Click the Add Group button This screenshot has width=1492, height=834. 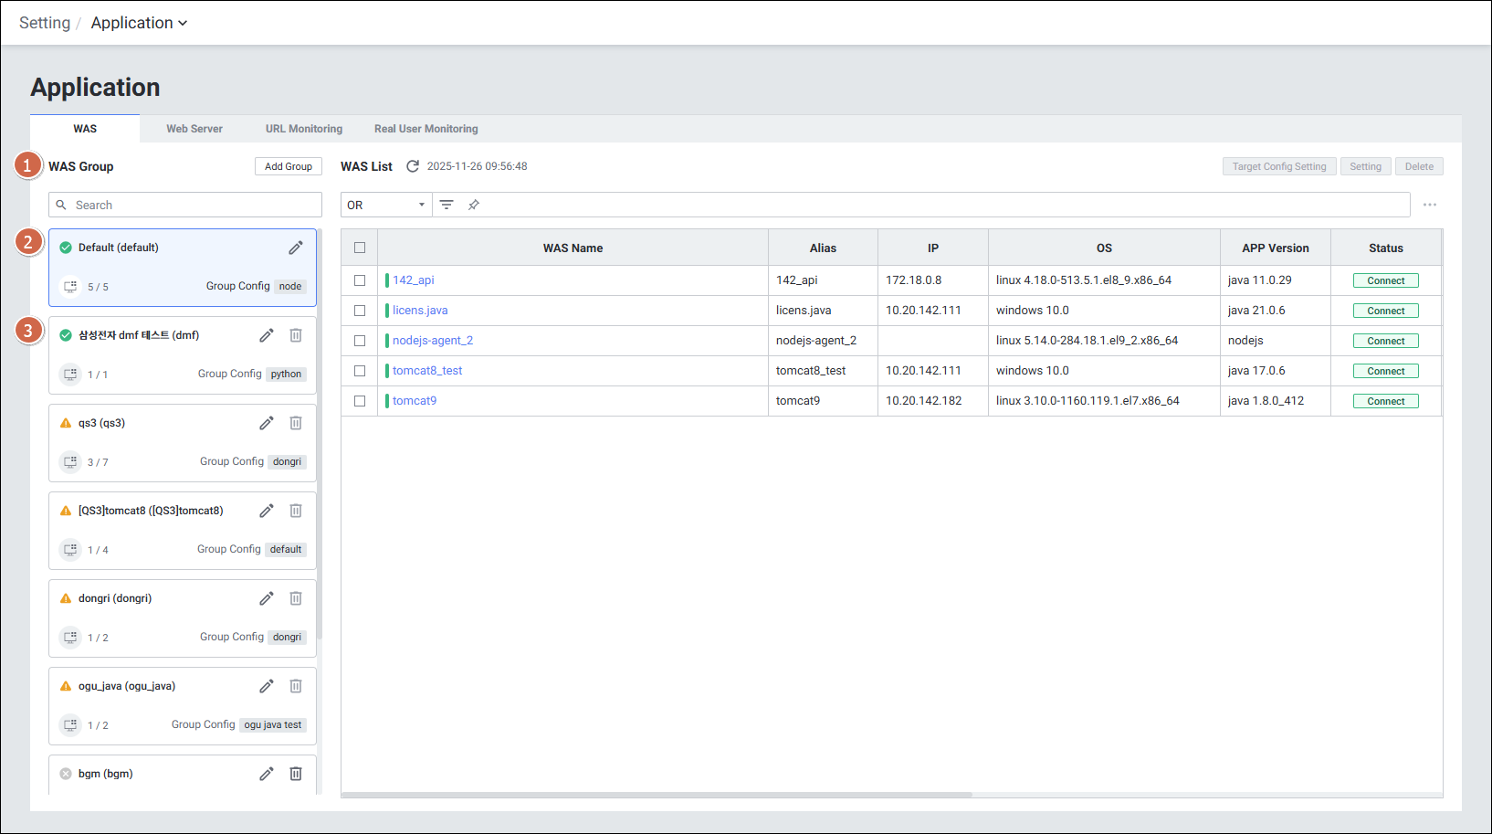[x=289, y=166]
